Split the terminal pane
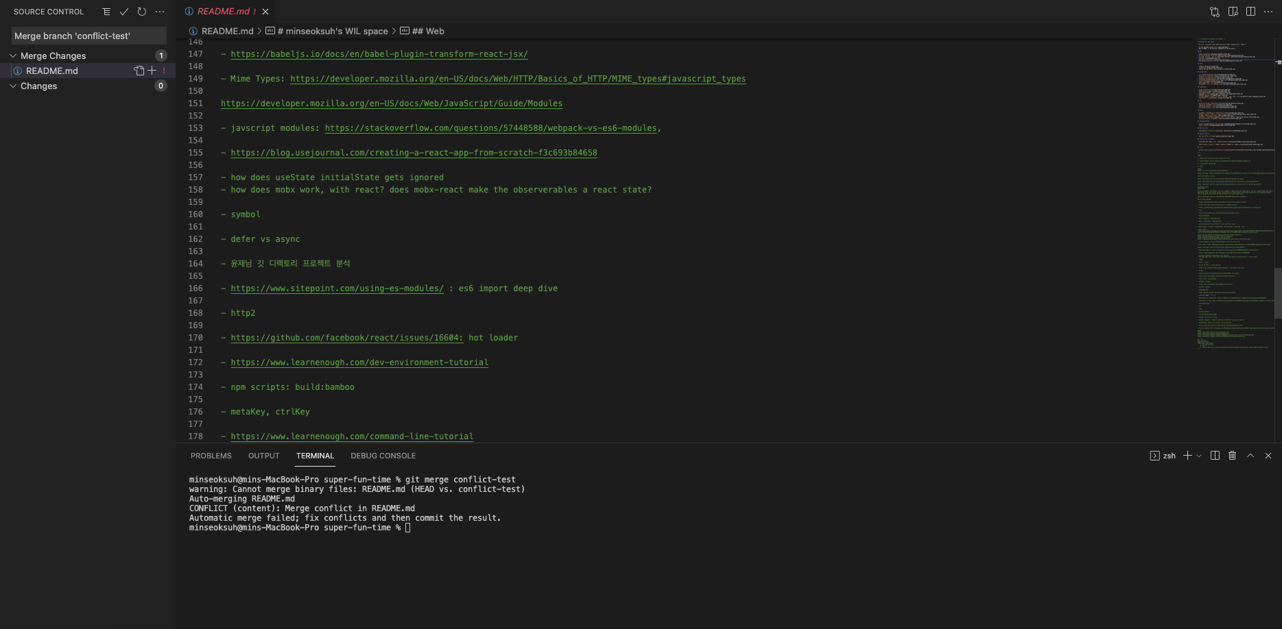 pyautogui.click(x=1215, y=456)
